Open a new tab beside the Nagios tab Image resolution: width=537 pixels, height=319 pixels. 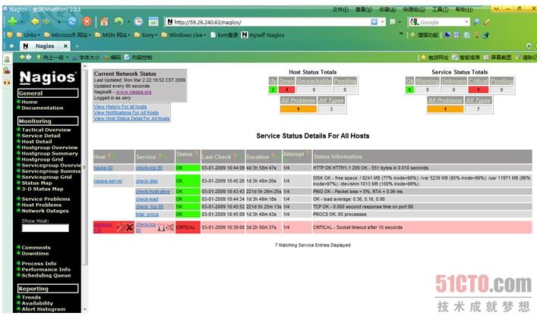pos(77,46)
